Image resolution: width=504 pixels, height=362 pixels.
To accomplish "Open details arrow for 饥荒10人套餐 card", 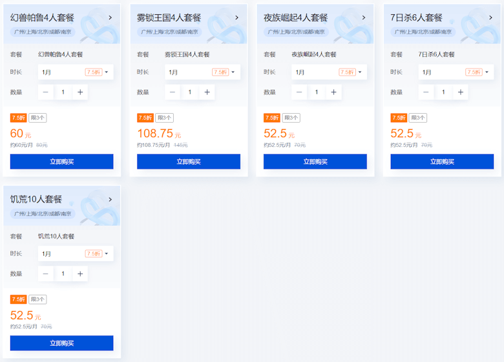I will coord(110,199).
